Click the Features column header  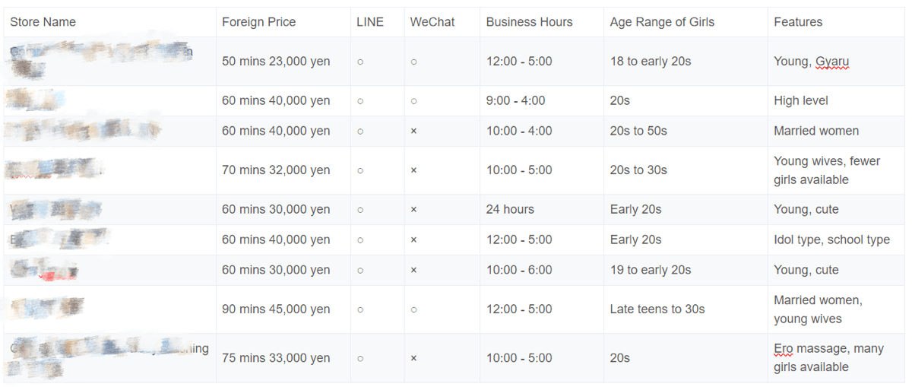click(798, 22)
